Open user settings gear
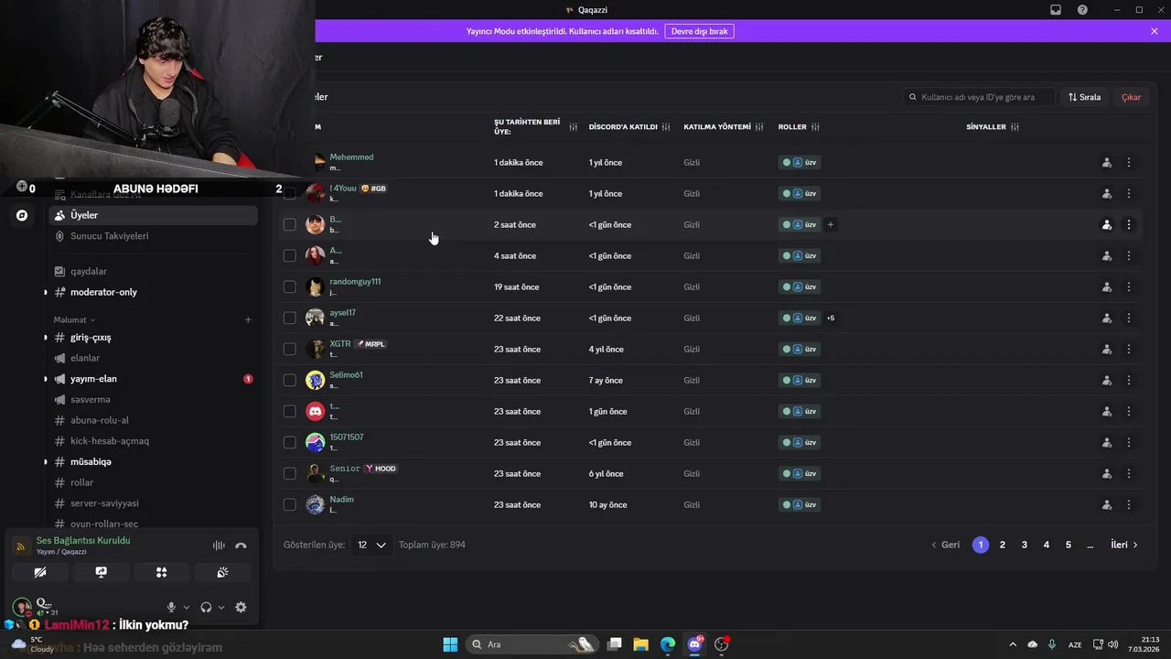This screenshot has height=659, width=1171. pos(241,607)
